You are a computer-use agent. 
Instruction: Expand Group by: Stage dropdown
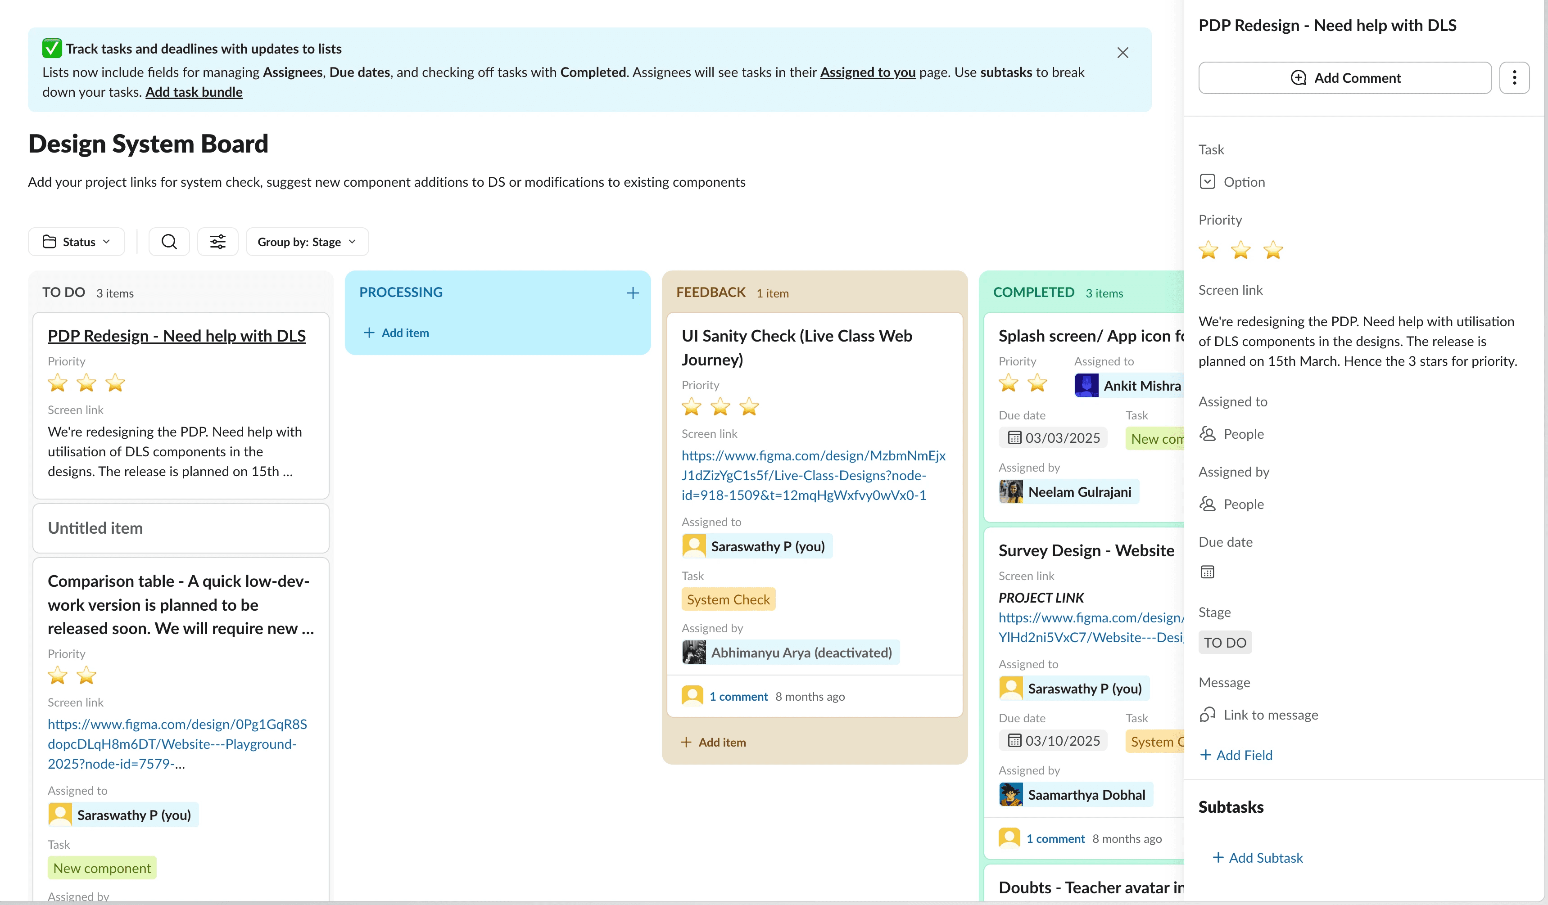(307, 241)
